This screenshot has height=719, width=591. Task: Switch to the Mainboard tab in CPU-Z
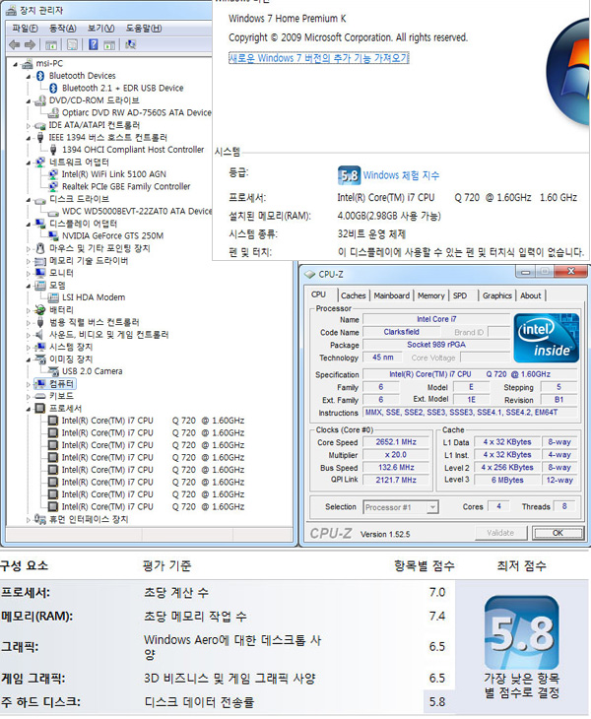tap(392, 295)
